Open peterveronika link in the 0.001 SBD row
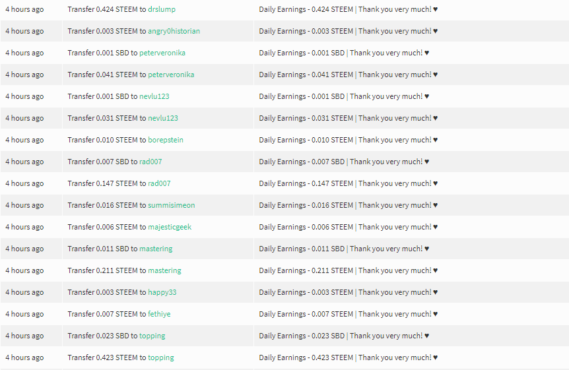Image resolution: width=569 pixels, height=370 pixels. [x=162, y=53]
